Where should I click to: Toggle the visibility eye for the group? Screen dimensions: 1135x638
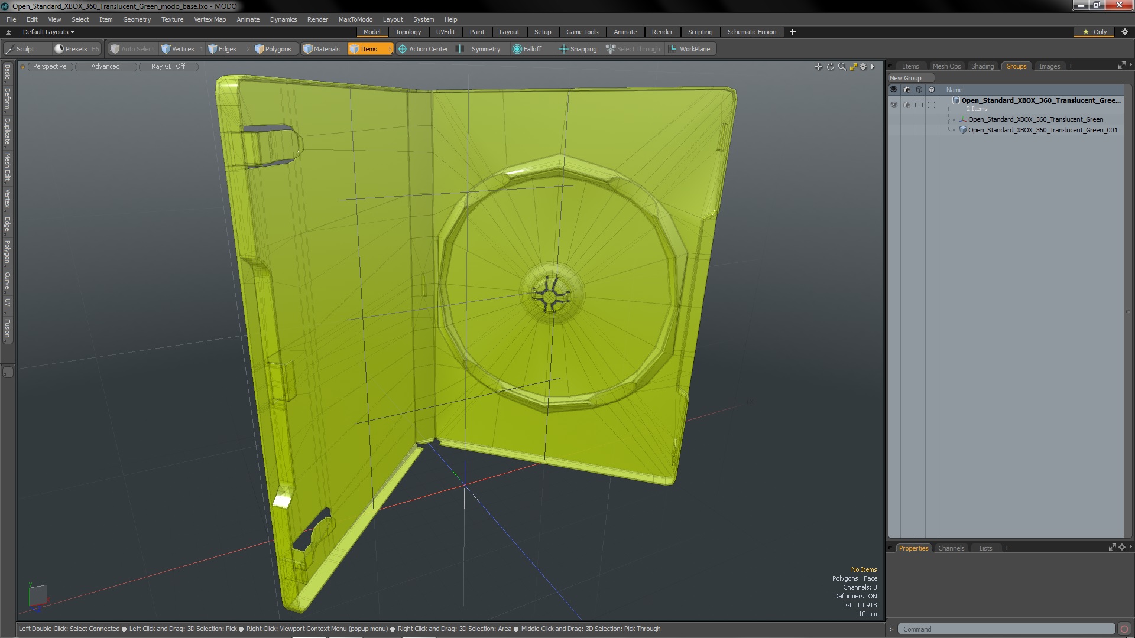(x=894, y=105)
